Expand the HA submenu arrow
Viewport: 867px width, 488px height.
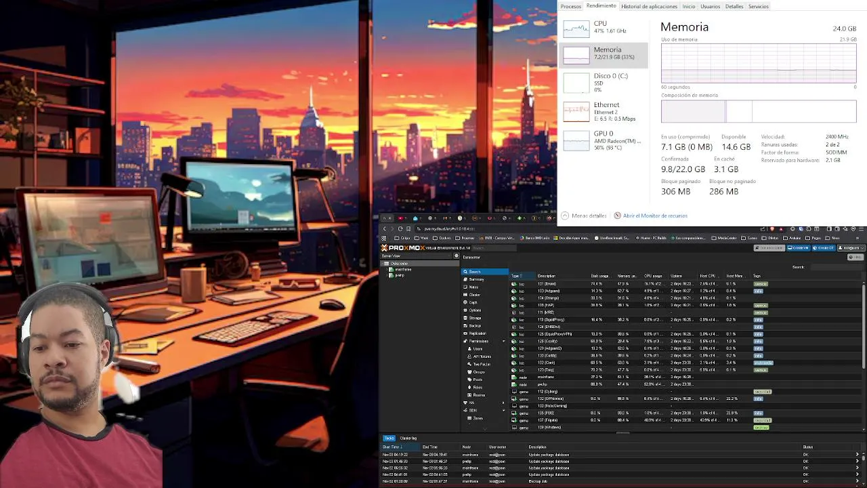tap(503, 403)
